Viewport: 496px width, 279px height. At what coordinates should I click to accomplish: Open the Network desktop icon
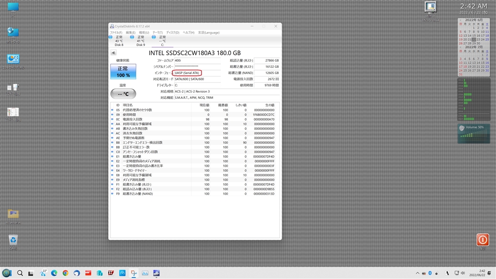pyautogui.click(x=13, y=35)
